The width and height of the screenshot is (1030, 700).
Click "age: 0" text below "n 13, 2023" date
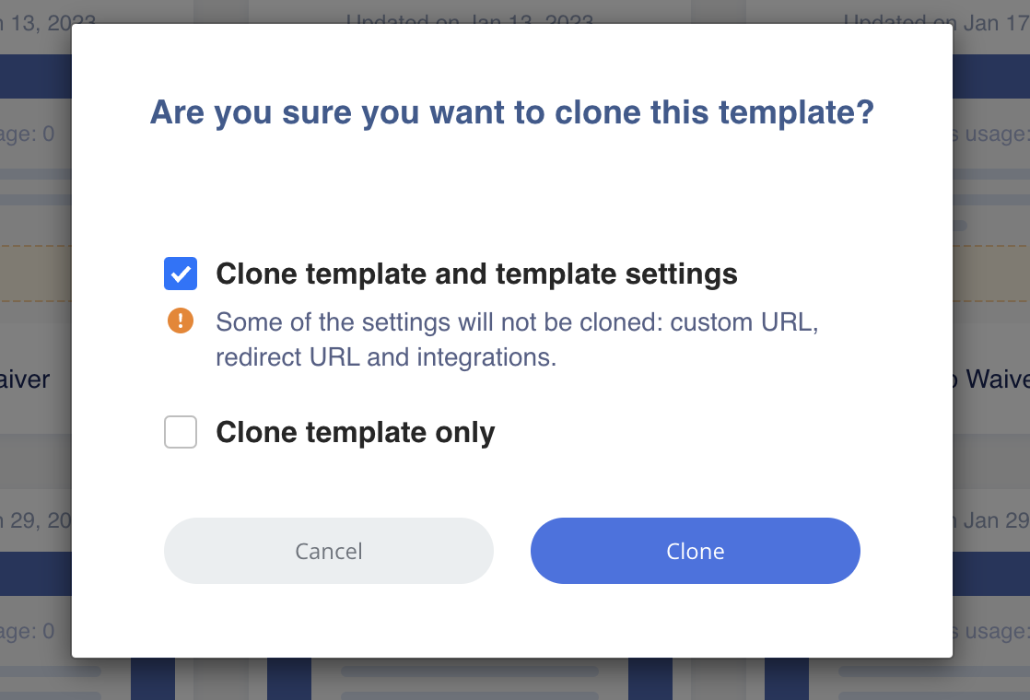pos(28,134)
